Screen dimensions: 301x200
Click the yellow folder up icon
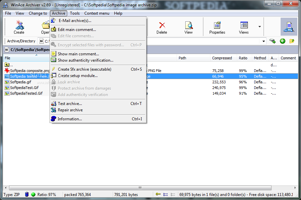coord(292,41)
